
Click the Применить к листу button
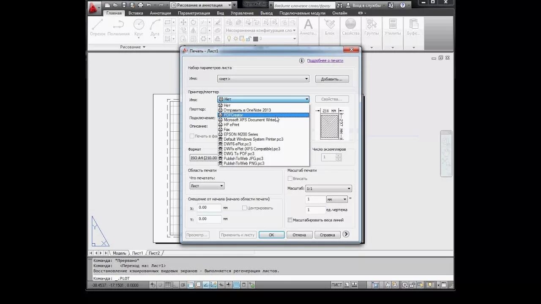238,235
